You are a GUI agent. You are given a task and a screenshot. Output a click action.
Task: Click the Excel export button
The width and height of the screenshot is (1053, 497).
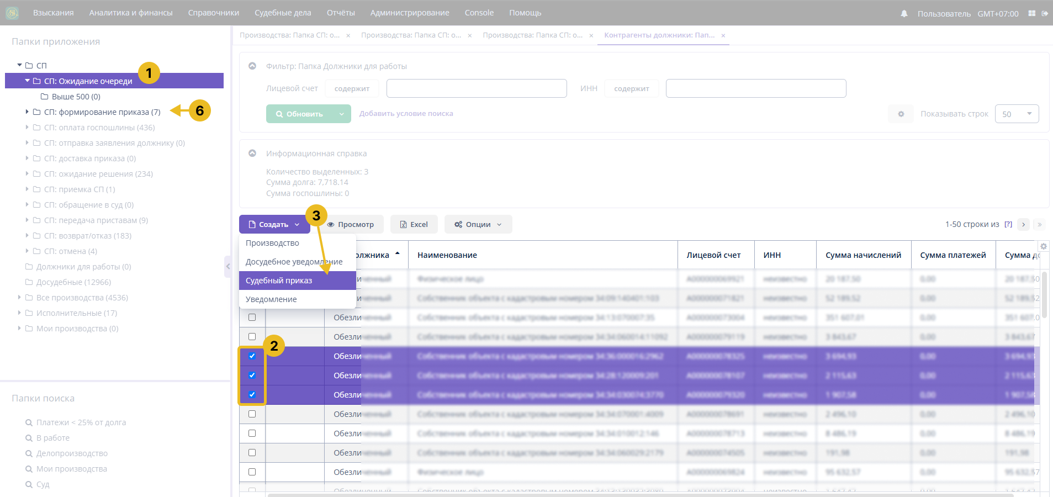pos(414,224)
